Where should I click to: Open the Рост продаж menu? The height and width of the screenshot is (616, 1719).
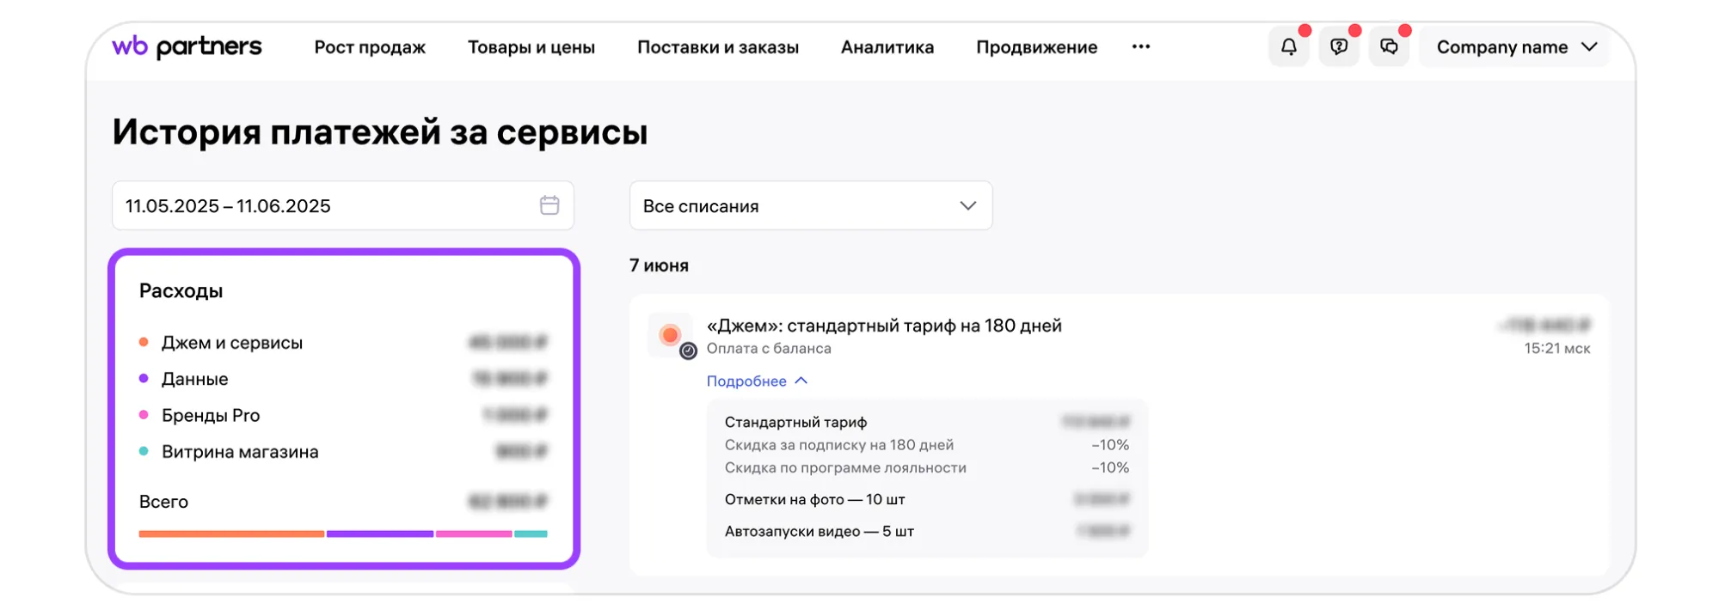click(370, 47)
